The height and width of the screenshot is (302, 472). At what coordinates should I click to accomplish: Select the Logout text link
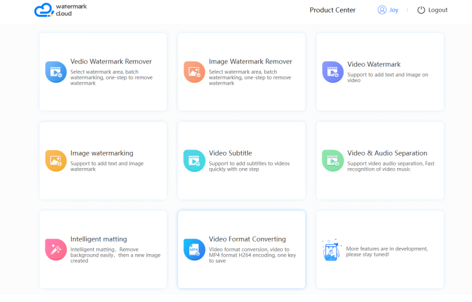tap(438, 10)
